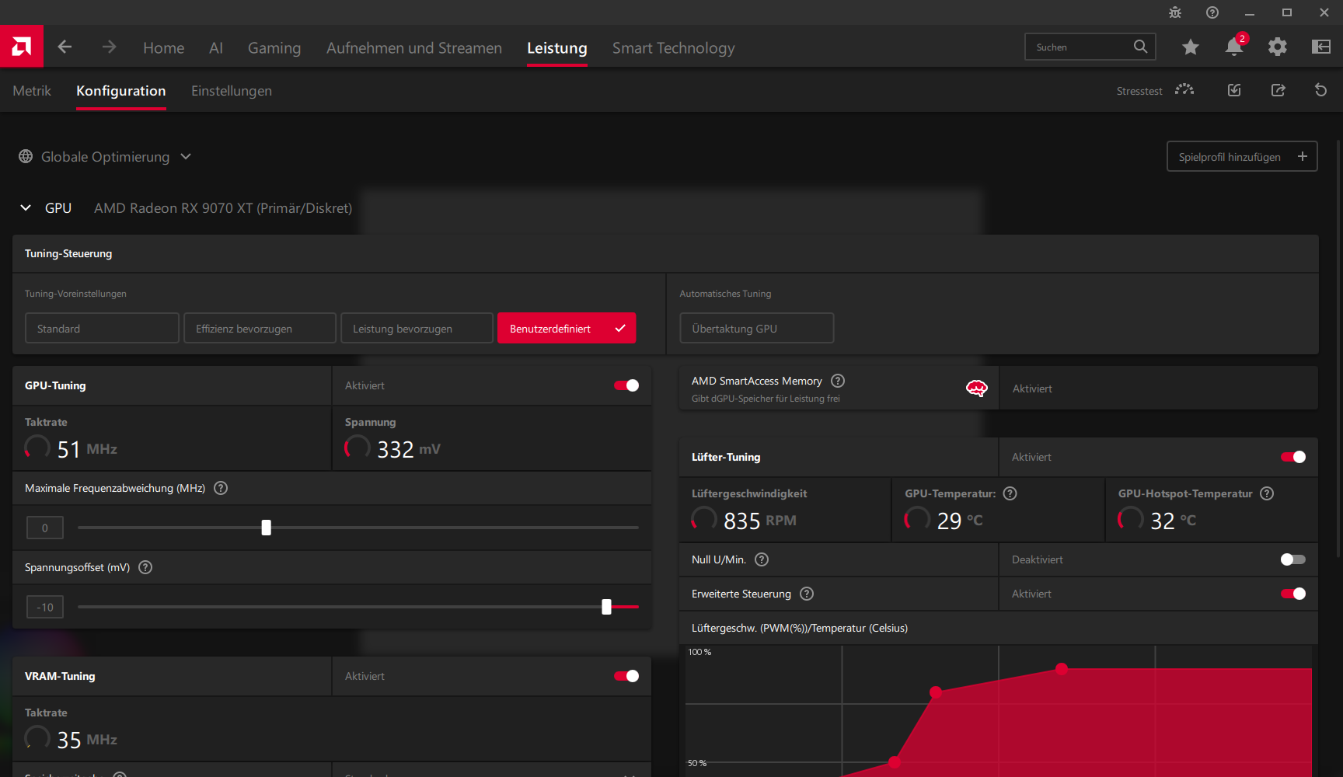Show help for GPU-Temperatur
The width and height of the screenshot is (1343, 777).
click(1010, 493)
